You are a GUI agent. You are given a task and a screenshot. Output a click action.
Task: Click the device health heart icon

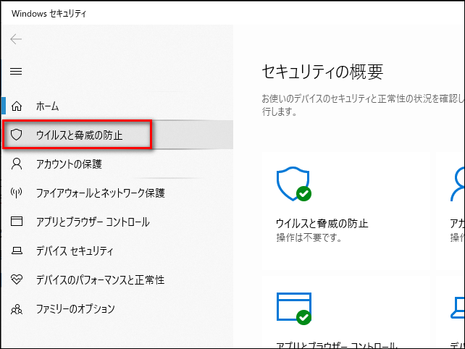[x=17, y=279]
